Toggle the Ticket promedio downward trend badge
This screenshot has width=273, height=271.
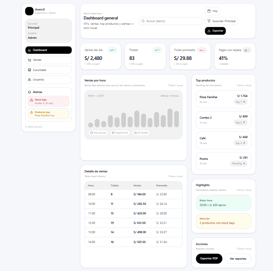pyautogui.click(x=201, y=50)
